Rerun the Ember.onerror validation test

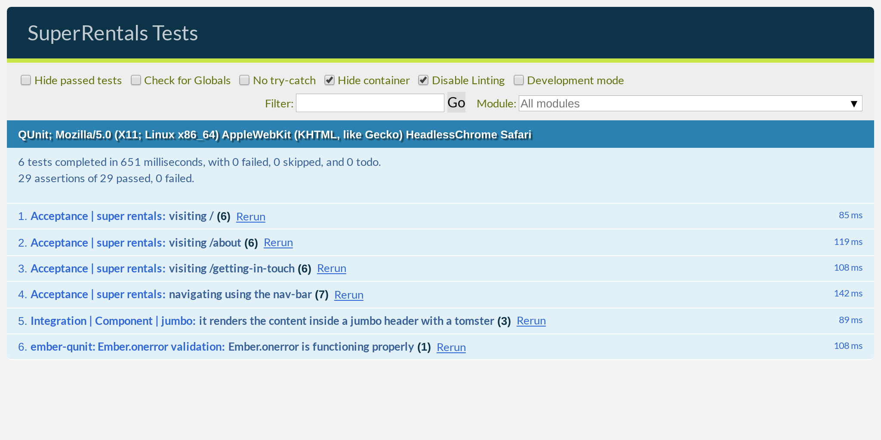pos(451,348)
